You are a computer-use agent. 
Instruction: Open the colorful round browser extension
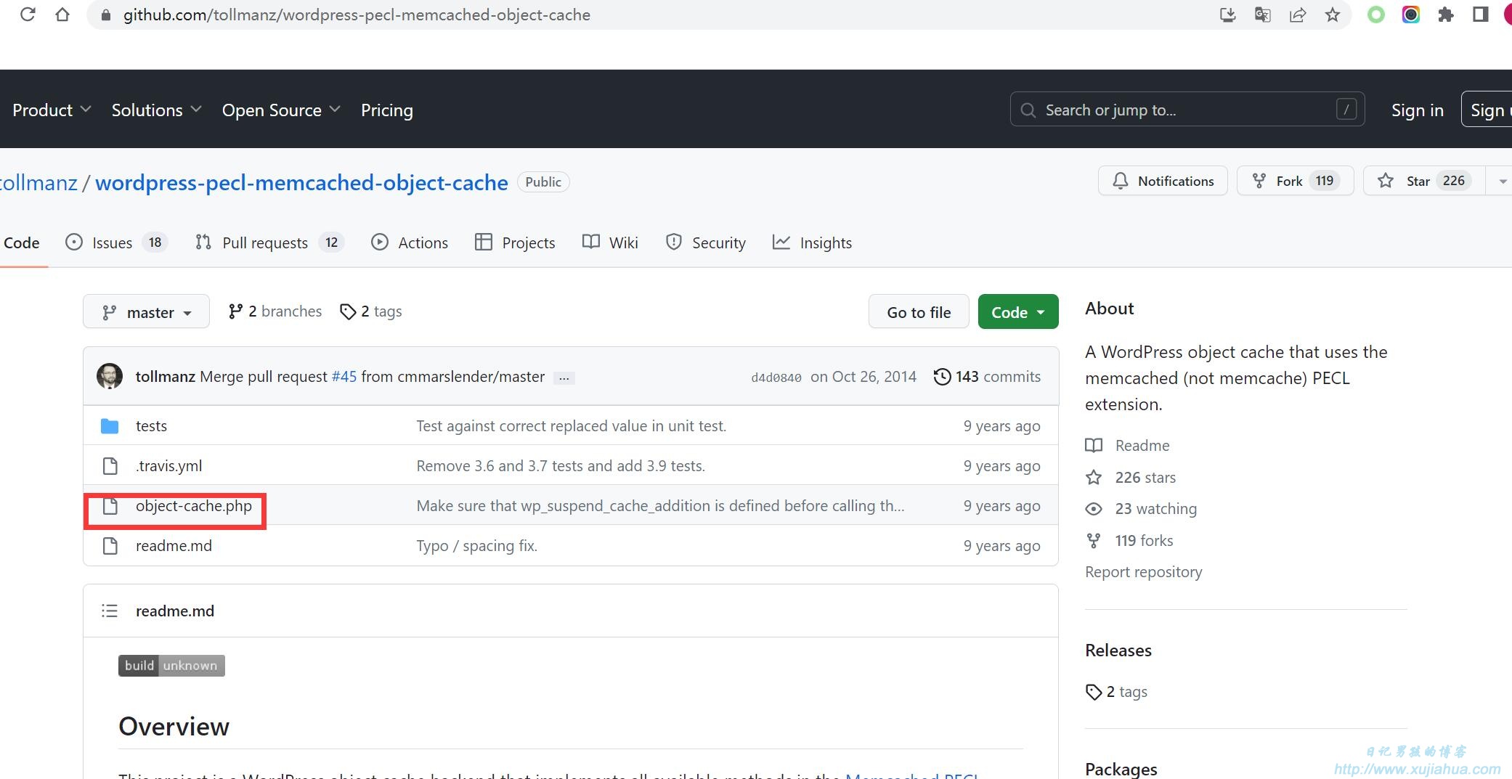click(x=1410, y=15)
